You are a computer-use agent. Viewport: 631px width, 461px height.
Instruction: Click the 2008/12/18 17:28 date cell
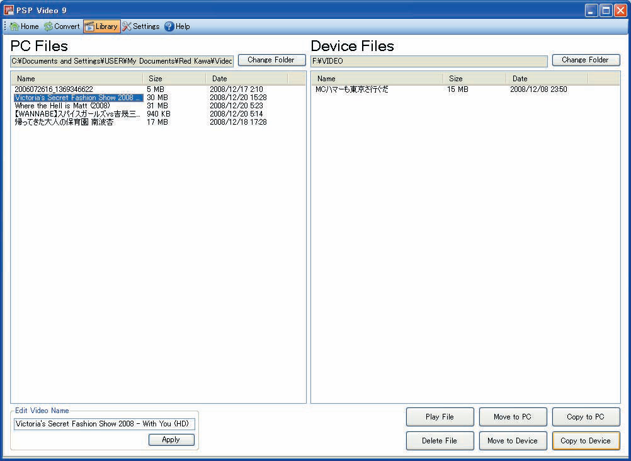coord(238,122)
